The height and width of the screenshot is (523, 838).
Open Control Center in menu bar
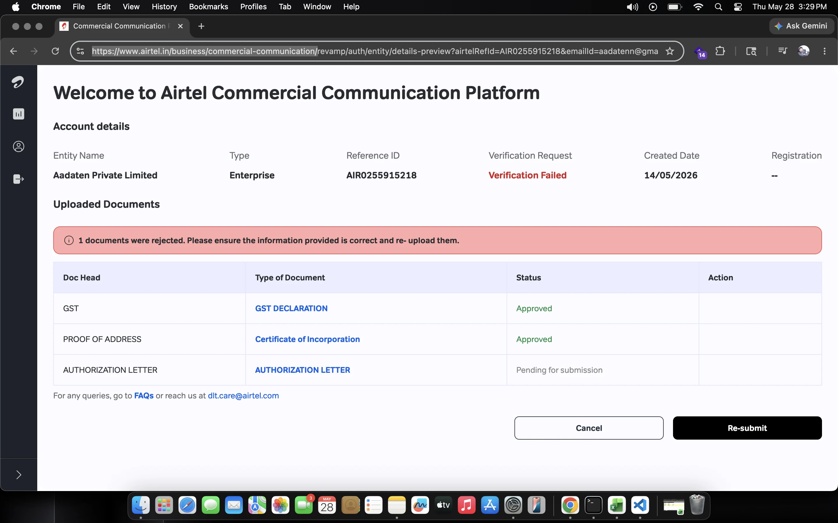pyautogui.click(x=738, y=7)
